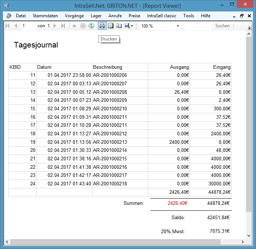This screenshot has width=256, height=249.
Task: Click the menu bar application icon
Action: click(x=8, y=16)
